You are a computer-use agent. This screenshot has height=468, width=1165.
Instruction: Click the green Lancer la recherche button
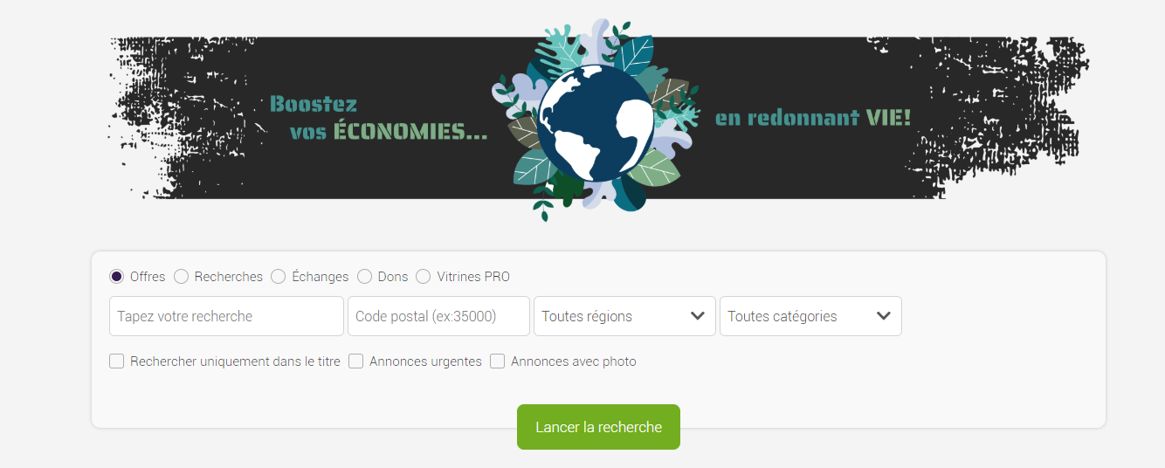(598, 427)
